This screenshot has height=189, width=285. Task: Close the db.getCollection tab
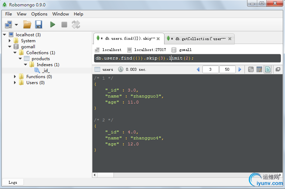230,39
